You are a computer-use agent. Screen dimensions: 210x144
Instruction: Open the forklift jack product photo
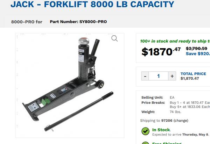(70, 85)
